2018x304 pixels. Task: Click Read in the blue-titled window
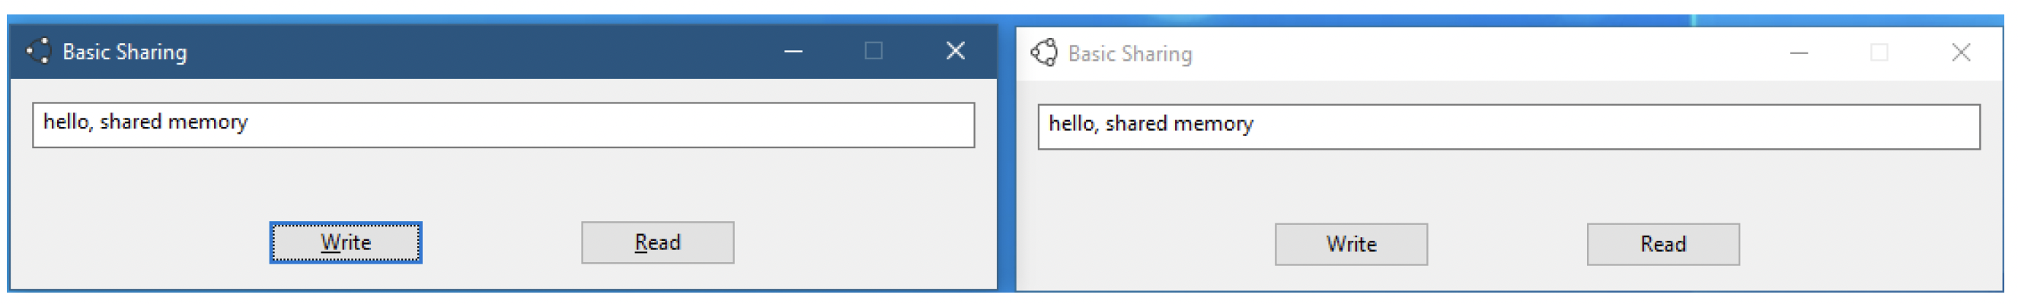coord(657,243)
